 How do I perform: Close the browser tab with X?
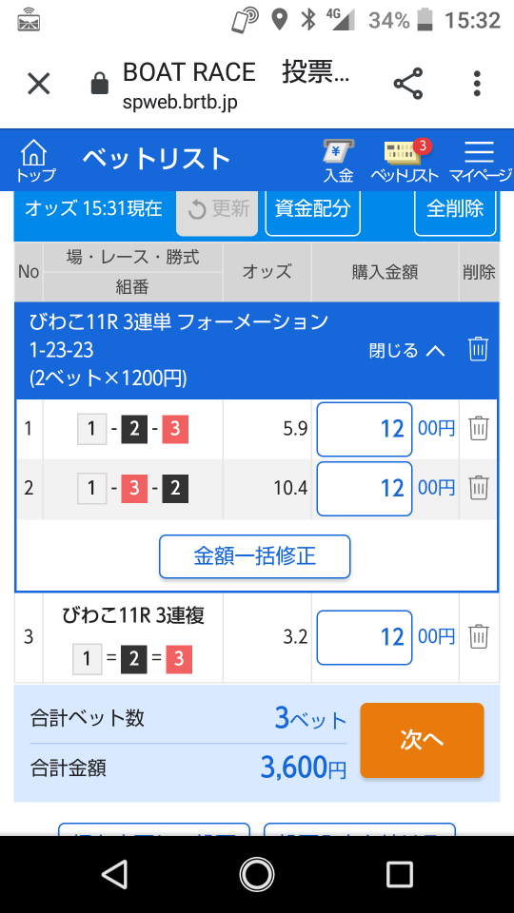point(39,84)
